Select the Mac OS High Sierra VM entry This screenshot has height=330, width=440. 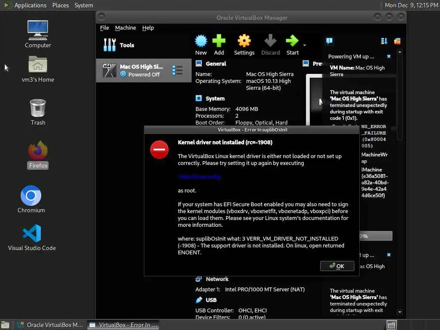tap(144, 70)
